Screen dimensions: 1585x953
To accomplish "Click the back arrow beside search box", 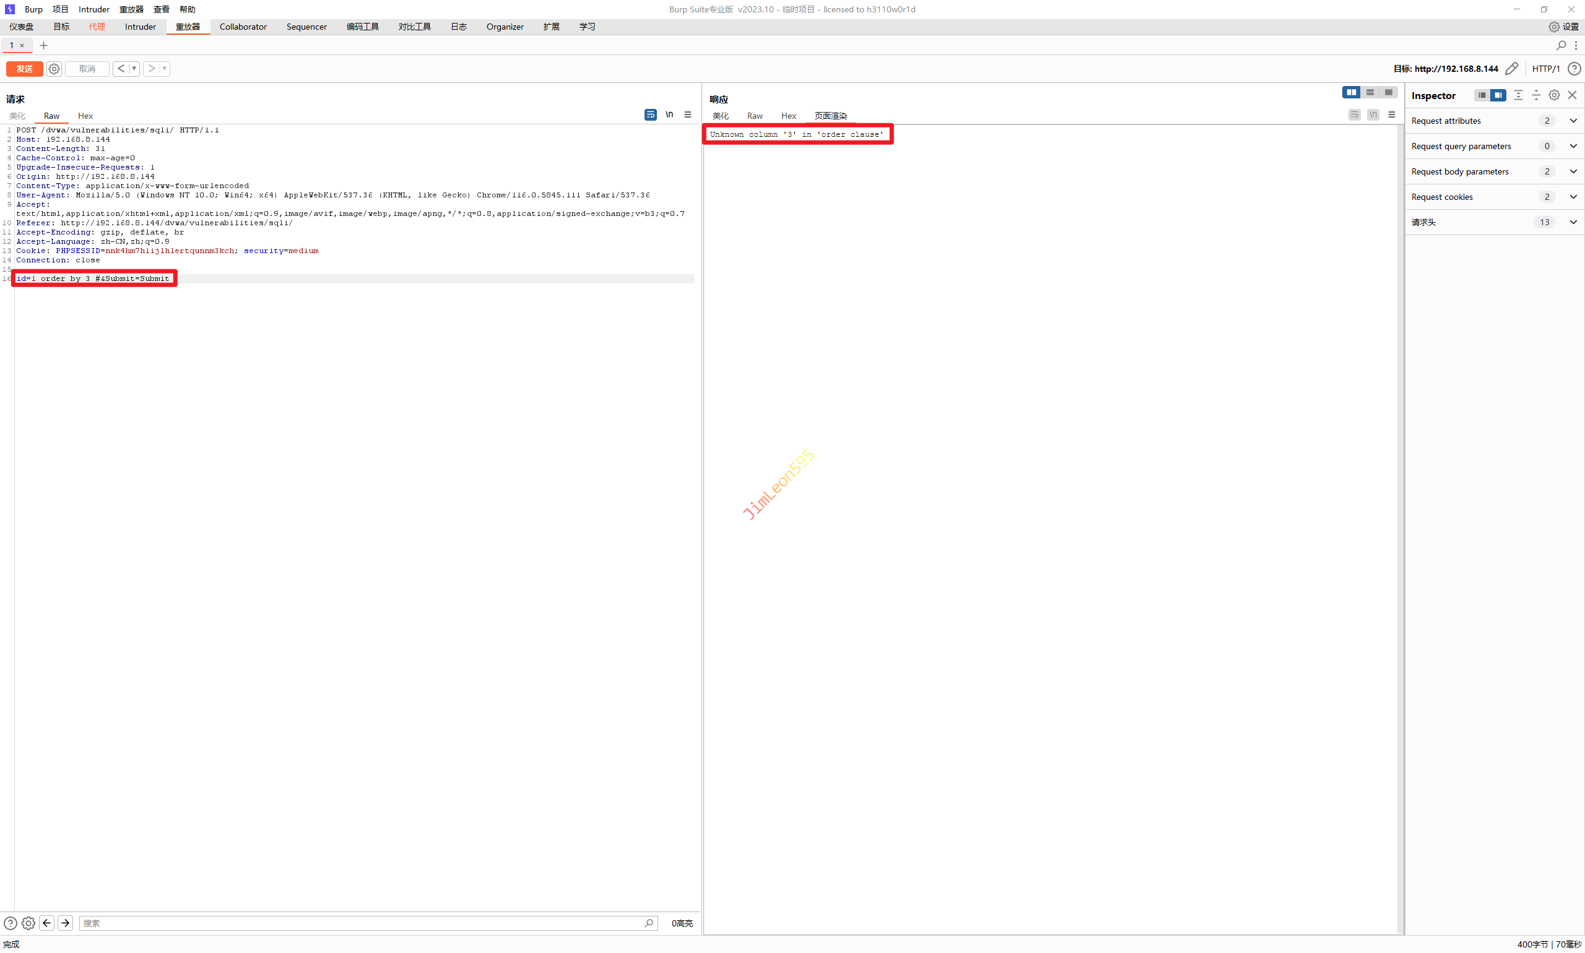I will pyautogui.click(x=47, y=923).
